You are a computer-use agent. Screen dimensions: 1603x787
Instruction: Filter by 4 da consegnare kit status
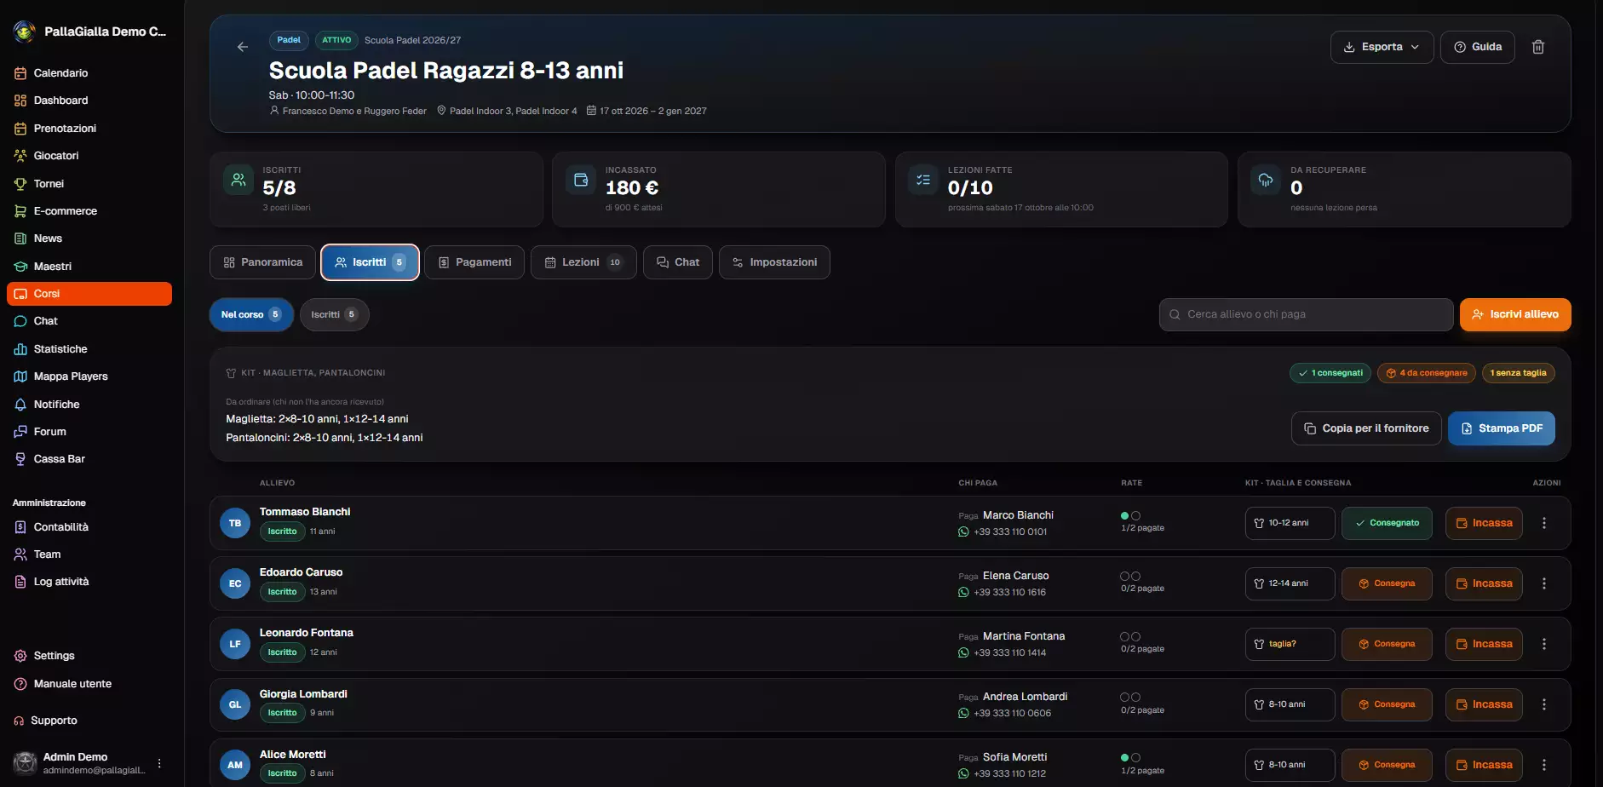click(x=1427, y=373)
